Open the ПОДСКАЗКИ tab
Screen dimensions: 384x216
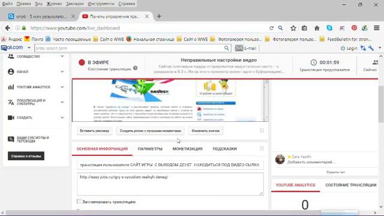224,149
